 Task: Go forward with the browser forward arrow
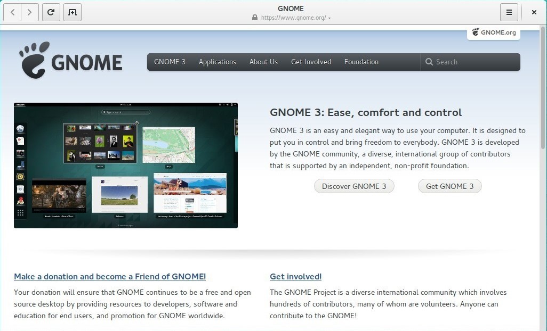(30, 12)
